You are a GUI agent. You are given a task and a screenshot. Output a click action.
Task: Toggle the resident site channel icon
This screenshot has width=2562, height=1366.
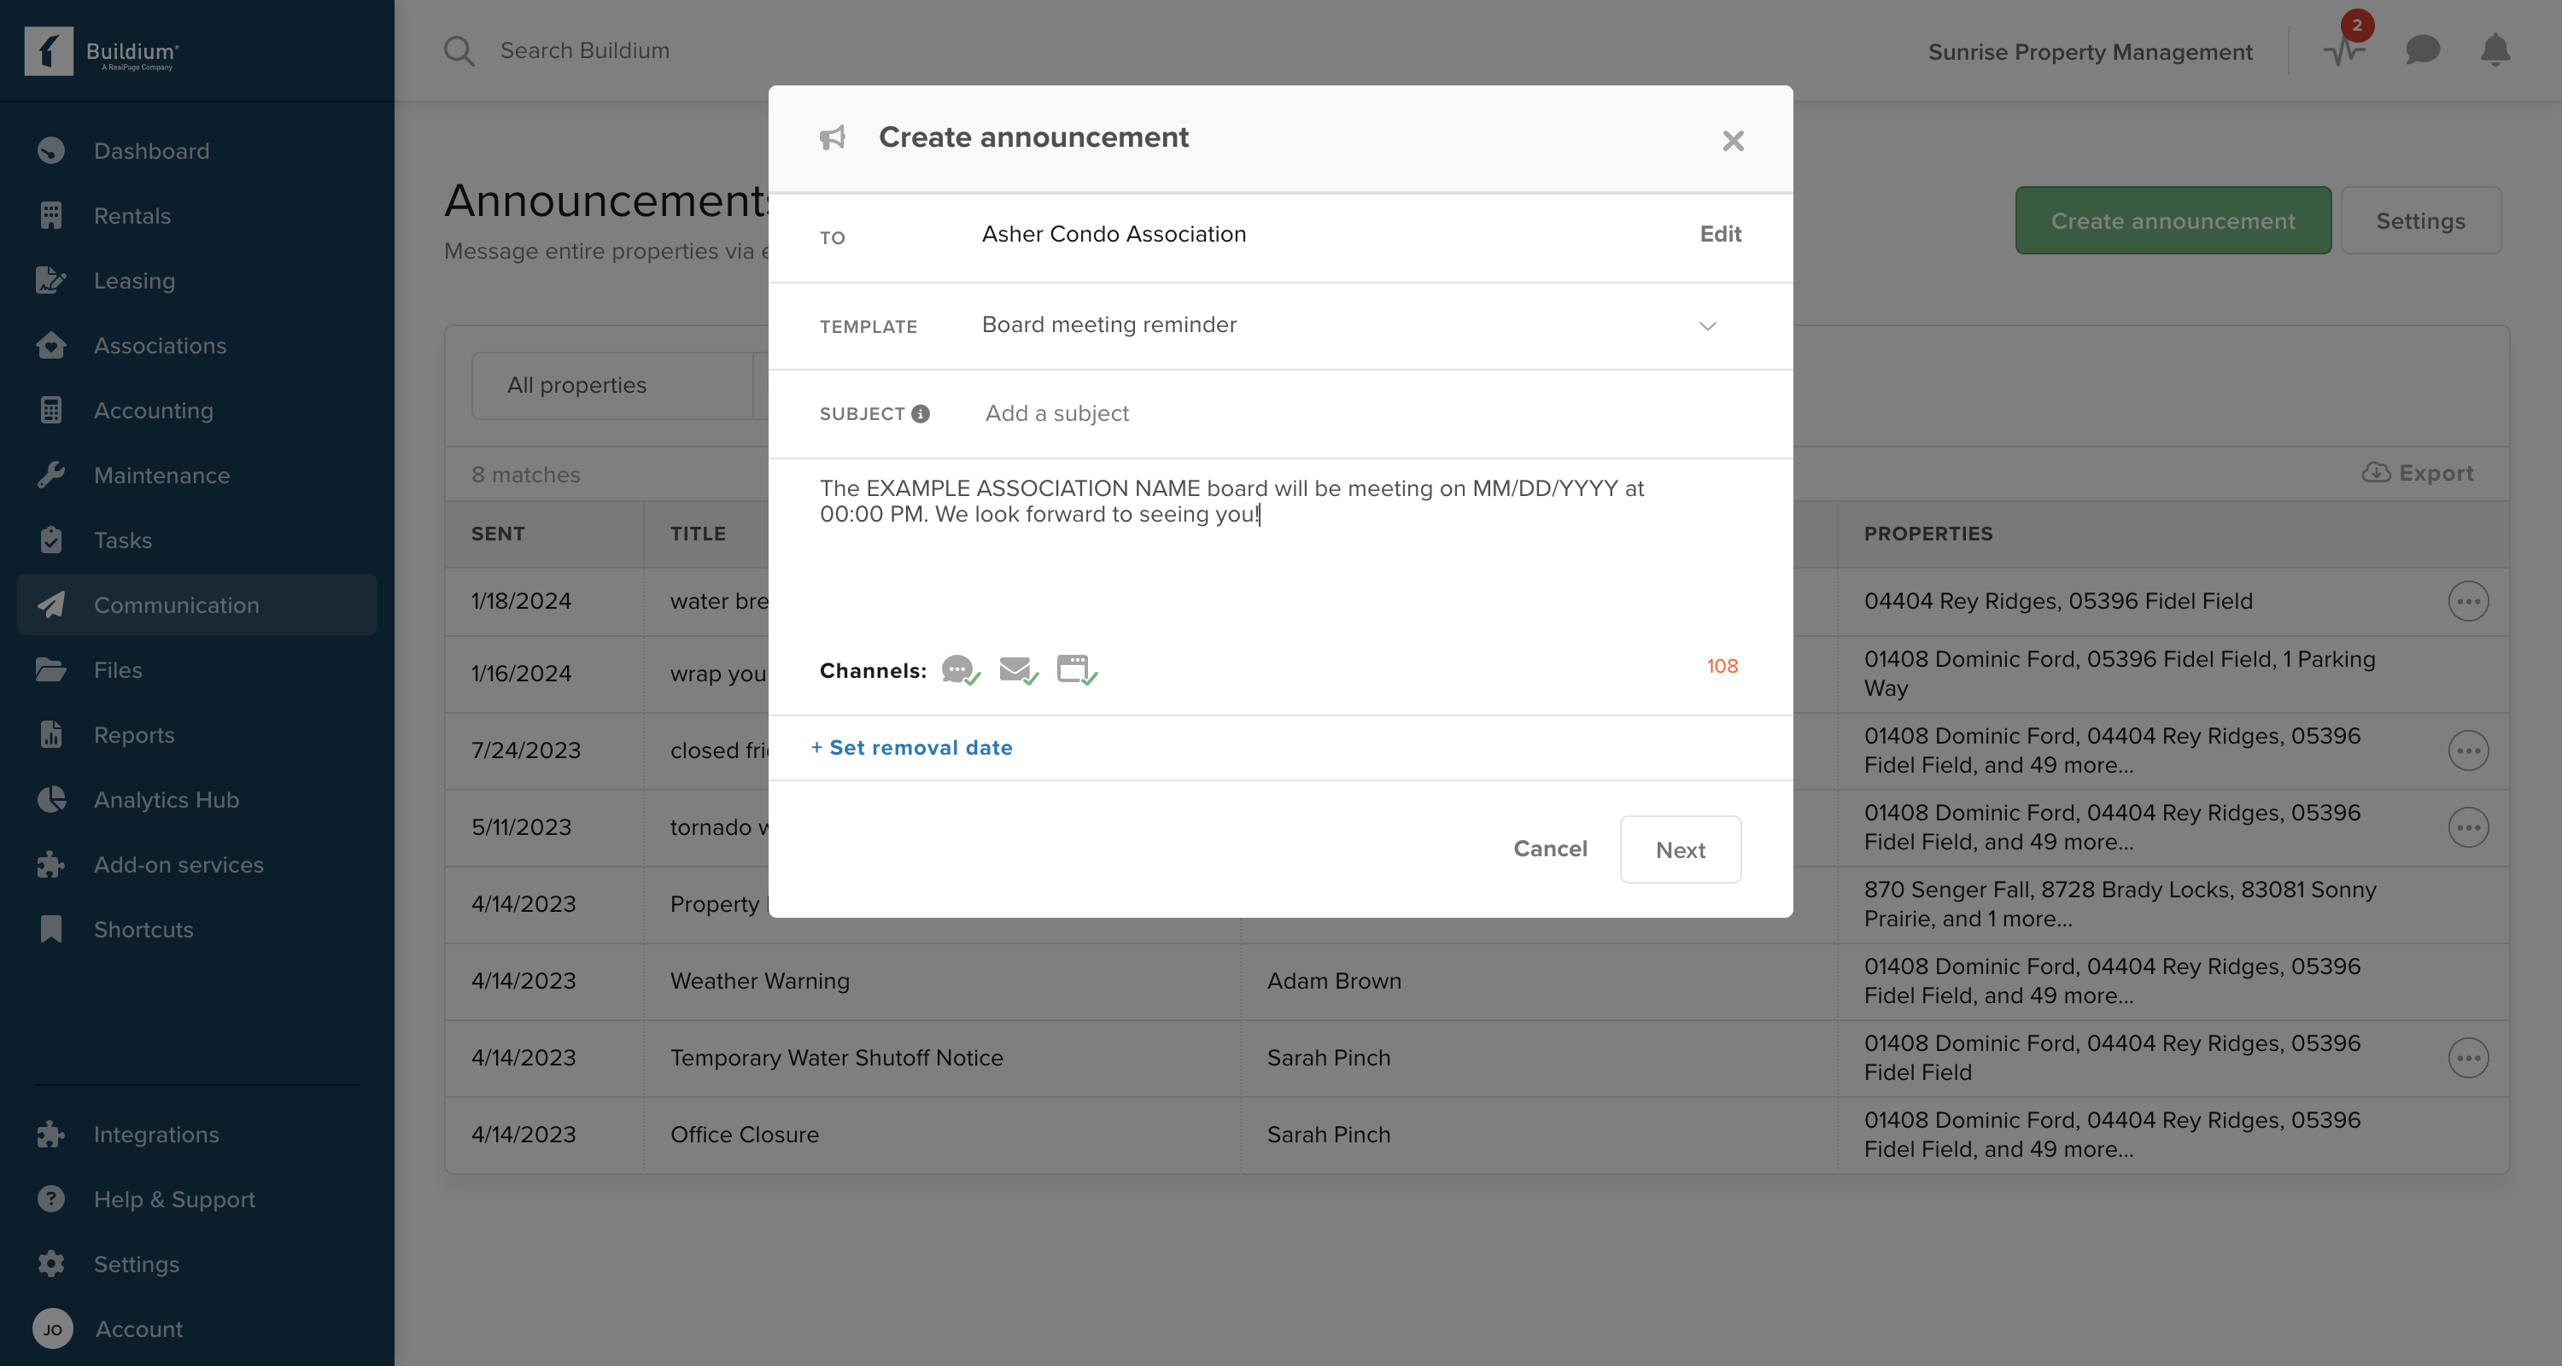pos(1075,669)
